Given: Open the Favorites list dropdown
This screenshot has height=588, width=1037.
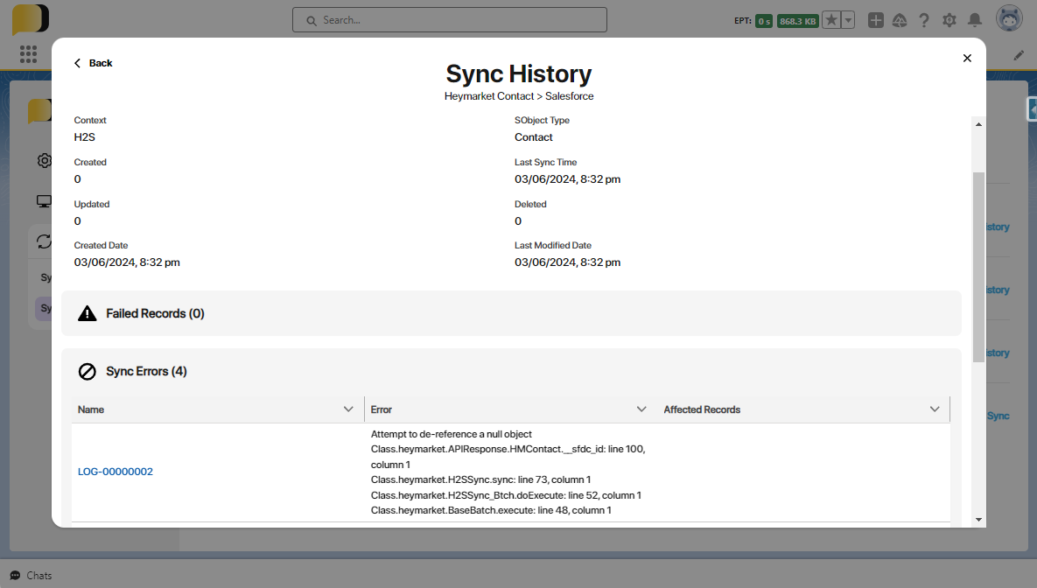Looking at the screenshot, I should pos(848,20).
